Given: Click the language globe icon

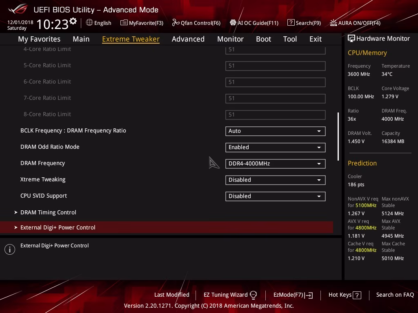Looking at the screenshot, I should pos(89,22).
